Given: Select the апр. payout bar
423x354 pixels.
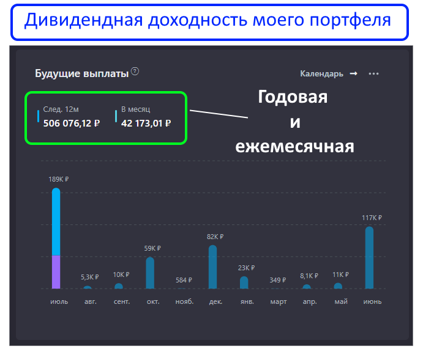Looking at the screenshot, I should 307,286.
